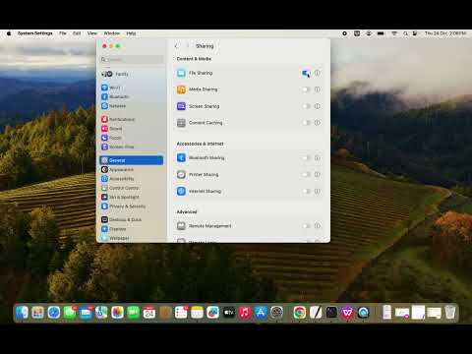
Task: Open Photos from the Dock
Action: pos(117,313)
